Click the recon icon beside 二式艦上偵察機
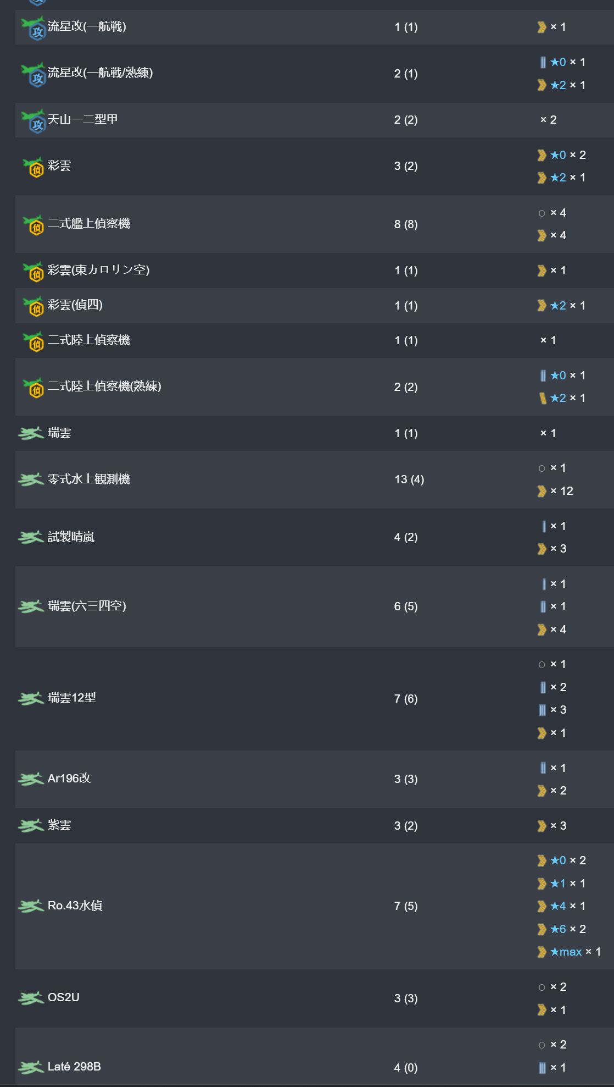614x1087 pixels. tap(33, 224)
